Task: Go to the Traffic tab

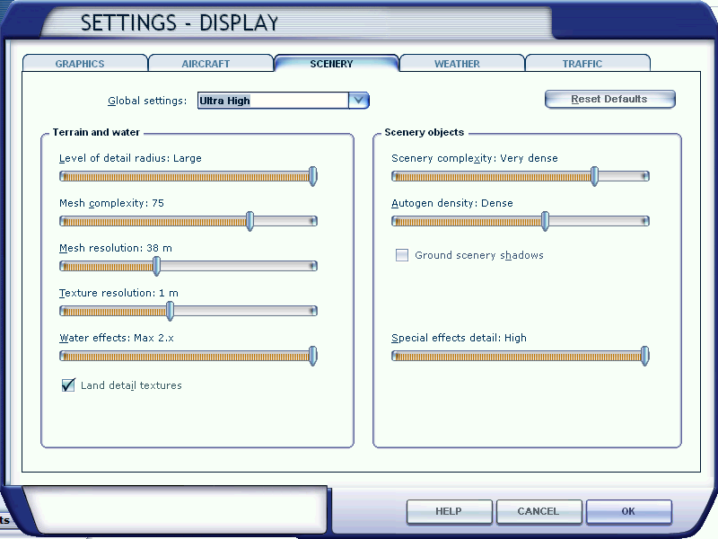Action: [x=582, y=64]
